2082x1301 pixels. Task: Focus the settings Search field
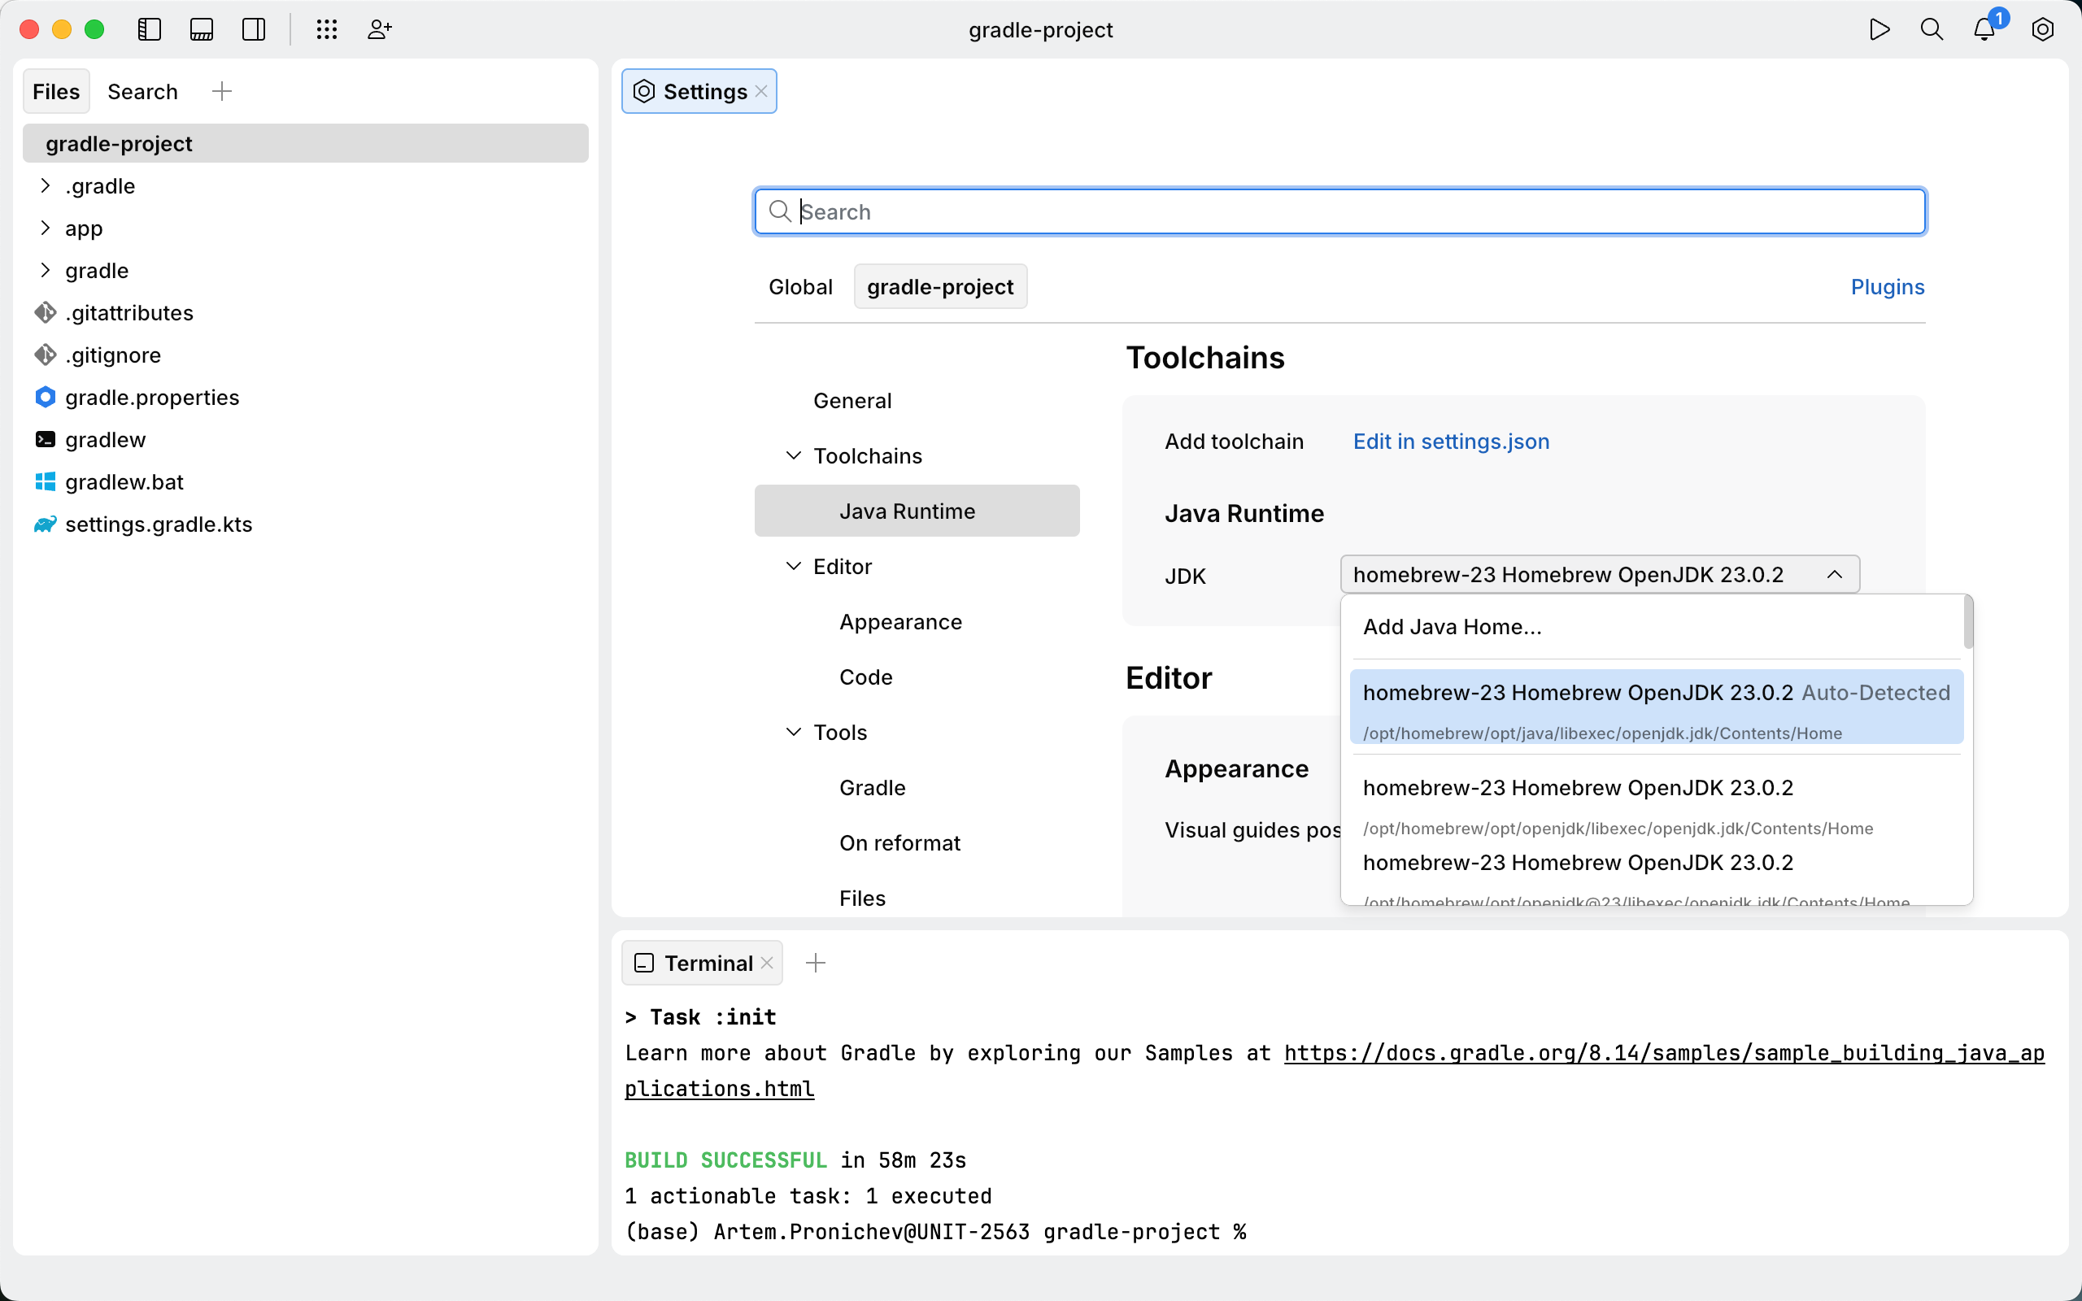tap(1339, 211)
